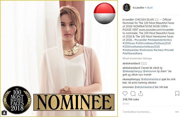Open the #chelseaislan hashtag
Viewport: 180px width, 117px height.
click(130, 50)
